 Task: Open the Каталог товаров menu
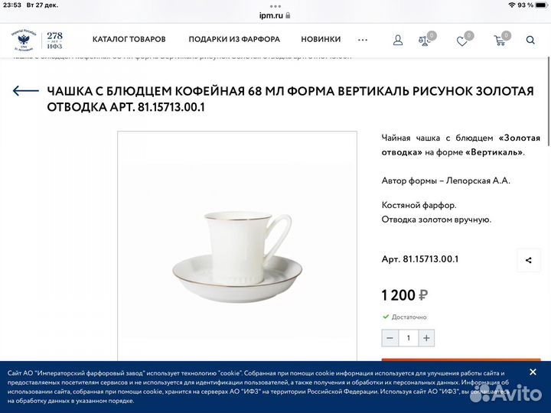click(129, 39)
